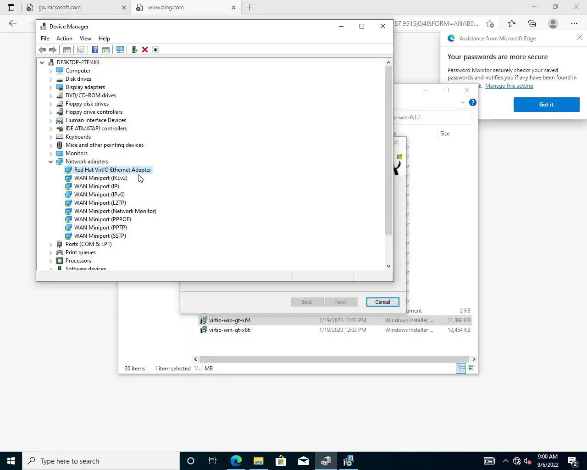
Task: Click the Edge tab actions icon
Action: [x=11, y=7]
